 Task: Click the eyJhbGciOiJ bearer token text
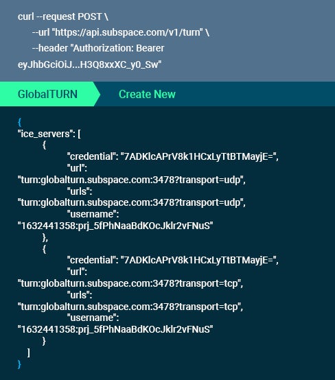(89, 64)
